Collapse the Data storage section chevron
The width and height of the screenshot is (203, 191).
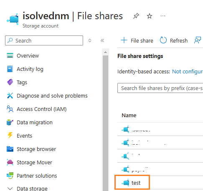(10, 188)
